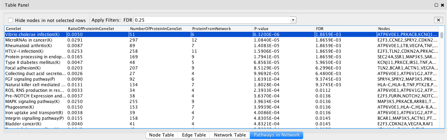
Task: Enable Hide nodes in not selected rows
Action: (11, 20)
